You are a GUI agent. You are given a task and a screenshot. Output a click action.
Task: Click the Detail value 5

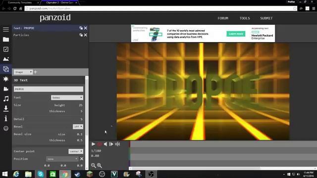pos(81,119)
